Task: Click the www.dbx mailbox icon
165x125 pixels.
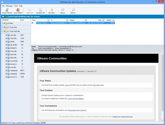Action: (x=9, y=35)
